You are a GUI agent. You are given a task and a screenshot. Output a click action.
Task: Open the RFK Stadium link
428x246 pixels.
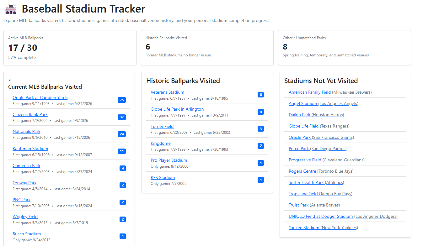point(163,177)
